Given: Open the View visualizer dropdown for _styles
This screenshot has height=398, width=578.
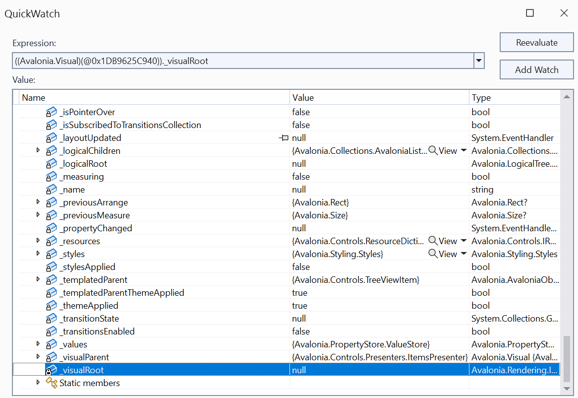Looking at the screenshot, I should coord(463,254).
